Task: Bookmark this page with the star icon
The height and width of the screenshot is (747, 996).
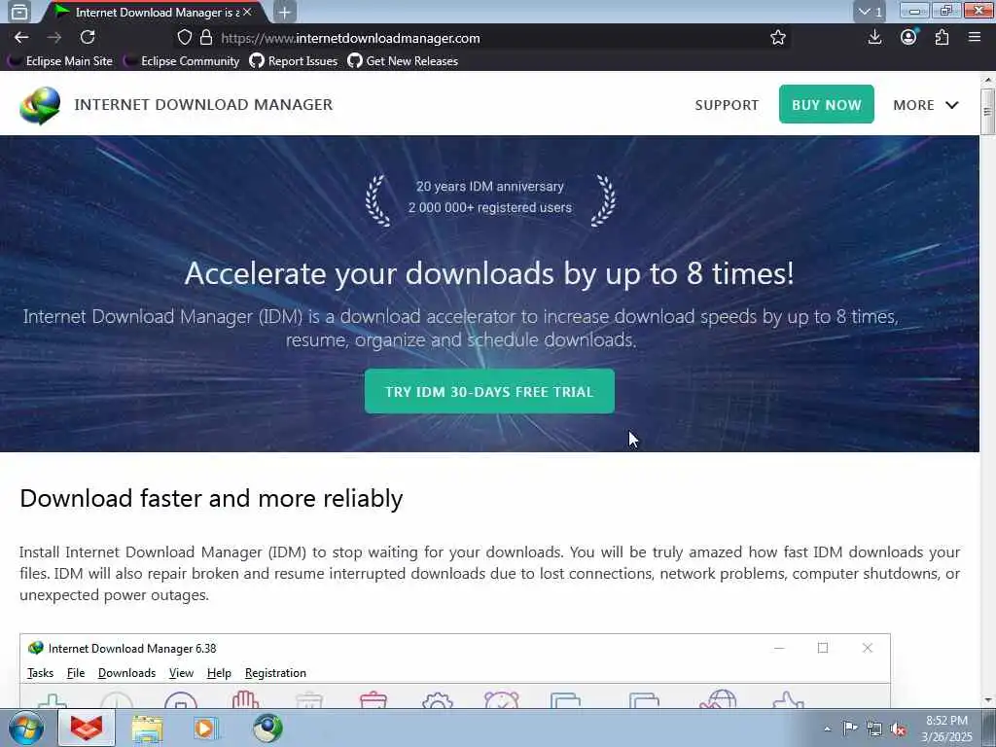Action: (x=777, y=38)
